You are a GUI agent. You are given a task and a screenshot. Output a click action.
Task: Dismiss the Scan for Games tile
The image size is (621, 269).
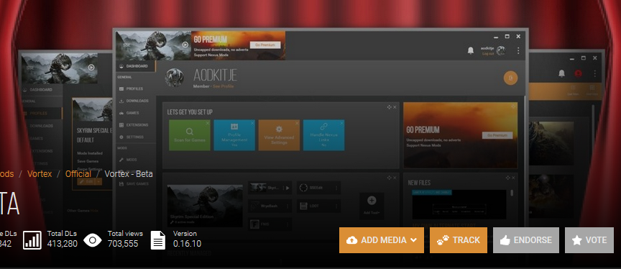tap(208, 123)
